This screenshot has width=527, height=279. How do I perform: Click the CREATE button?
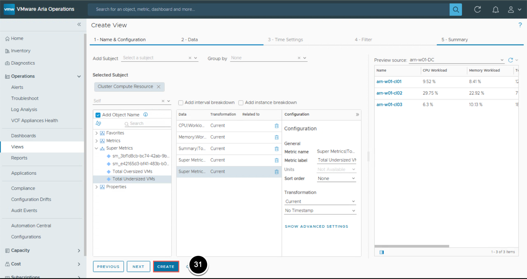click(x=166, y=267)
